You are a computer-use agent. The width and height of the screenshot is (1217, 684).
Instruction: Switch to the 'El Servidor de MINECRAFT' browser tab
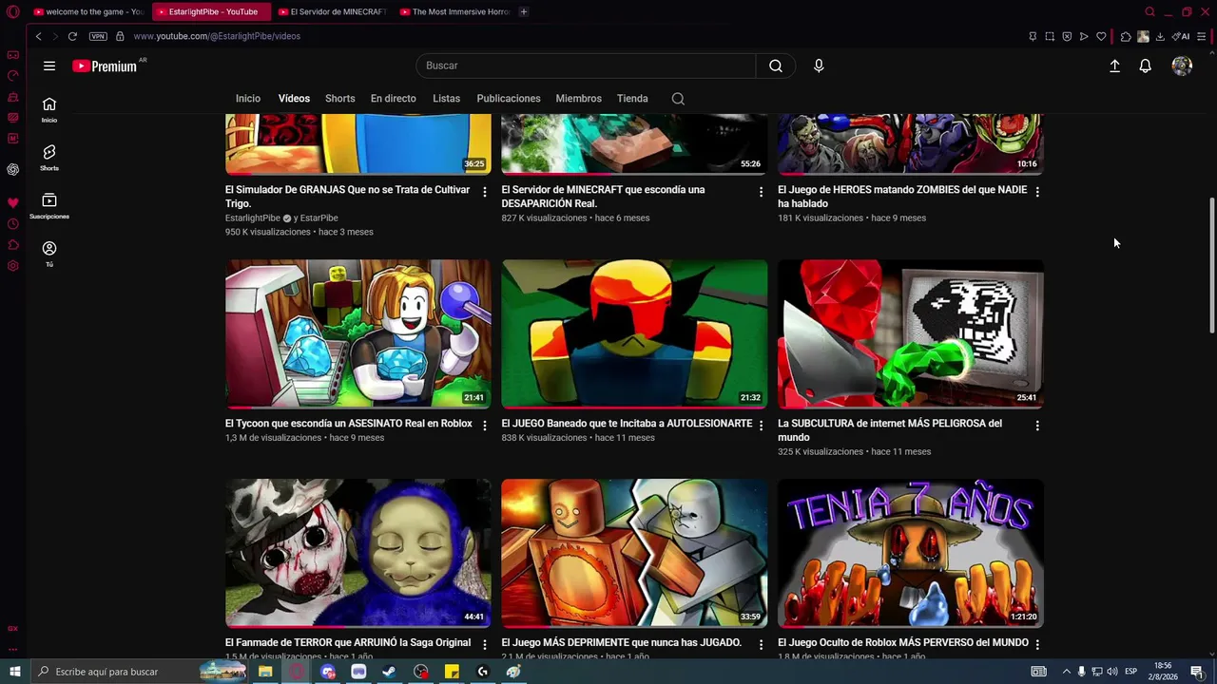[x=332, y=11]
